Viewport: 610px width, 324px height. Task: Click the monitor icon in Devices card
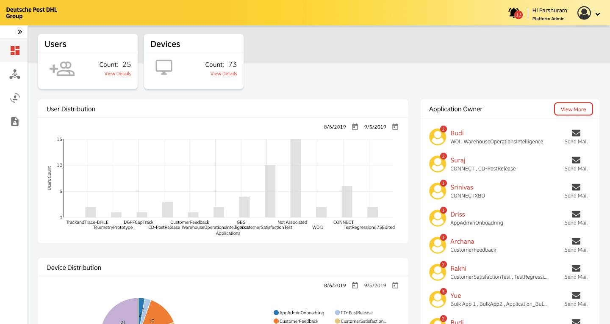click(164, 68)
